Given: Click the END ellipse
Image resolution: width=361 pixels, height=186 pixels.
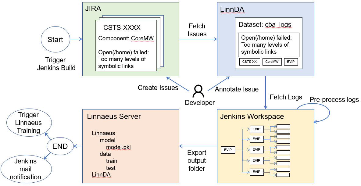Looking at the screenshot, I should 60,146.
